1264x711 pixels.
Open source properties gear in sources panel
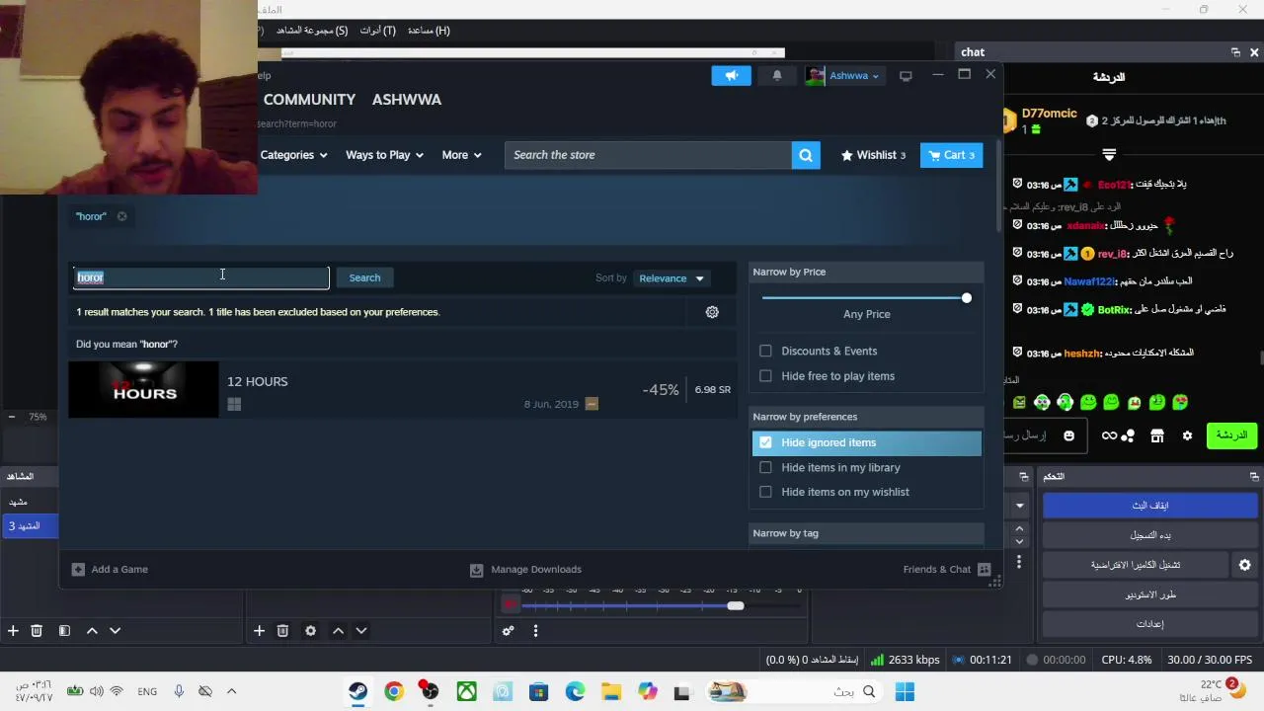(310, 631)
